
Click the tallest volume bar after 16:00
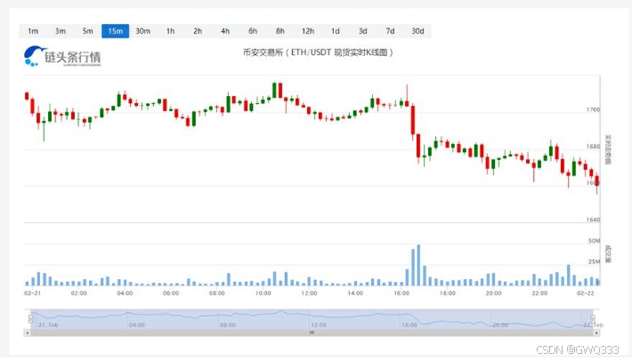[418, 265]
